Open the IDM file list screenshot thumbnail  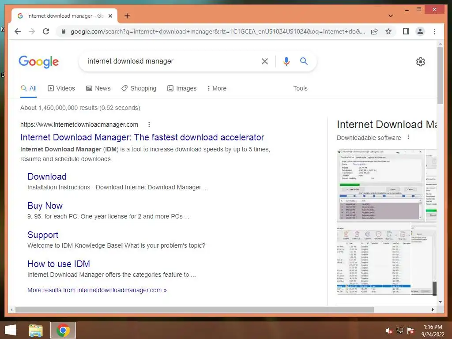pyautogui.click(x=373, y=259)
